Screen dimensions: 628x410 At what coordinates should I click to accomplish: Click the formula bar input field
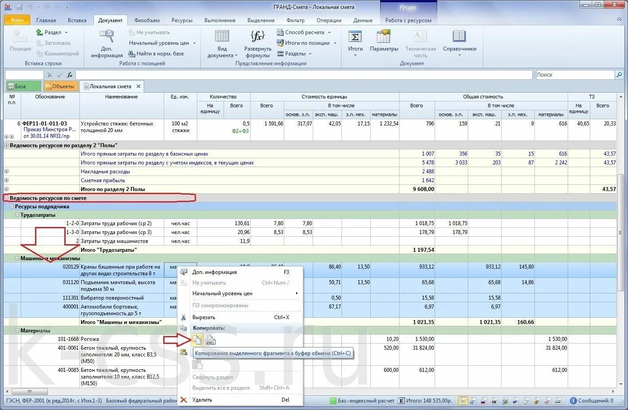point(304,75)
